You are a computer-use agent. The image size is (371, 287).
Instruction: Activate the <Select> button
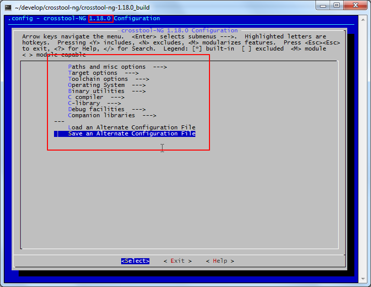pyautogui.click(x=135, y=261)
